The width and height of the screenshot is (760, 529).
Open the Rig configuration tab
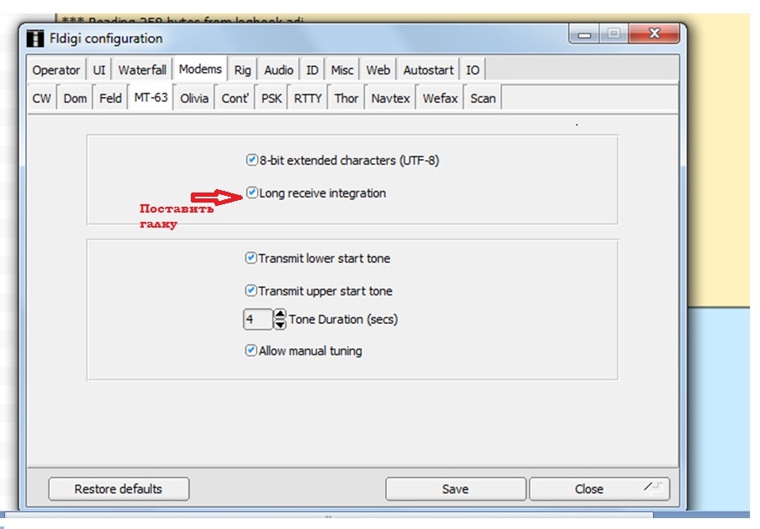(243, 70)
